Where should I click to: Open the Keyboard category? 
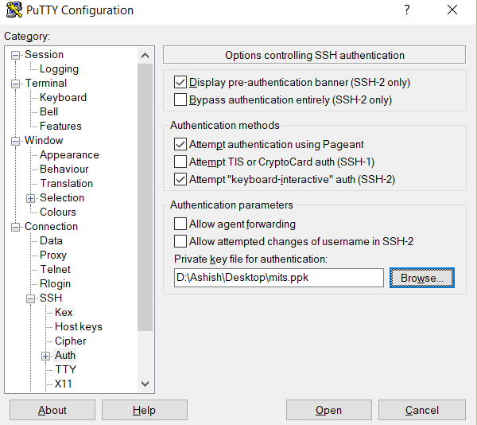click(x=64, y=97)
